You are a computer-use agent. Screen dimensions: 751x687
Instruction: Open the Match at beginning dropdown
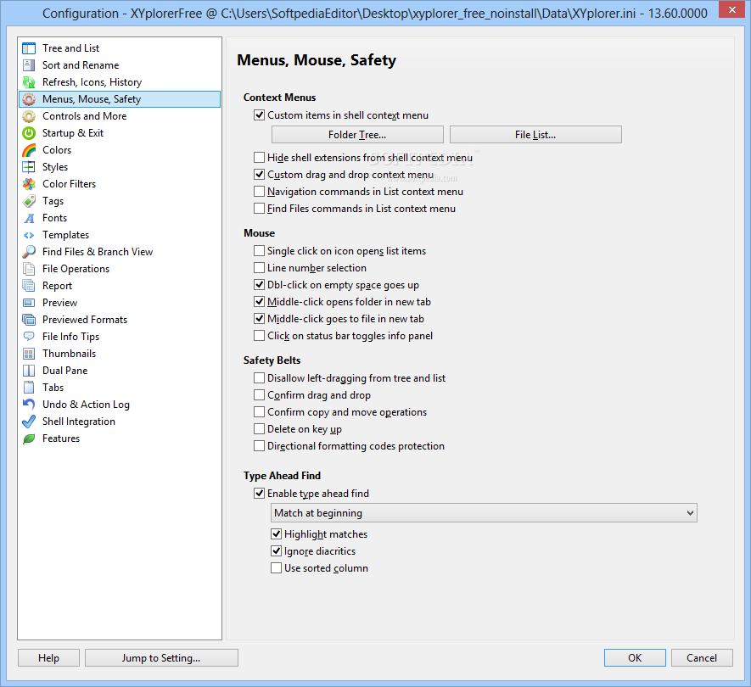pos(484,513)
